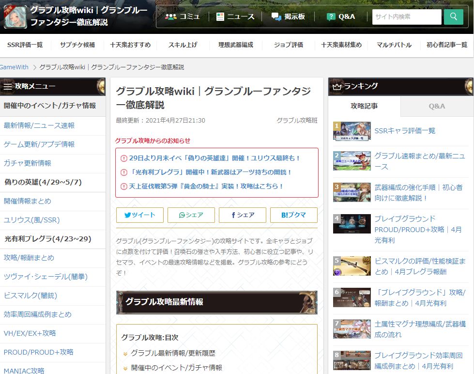The height and width of the screenshot is (374, 474).
Task: Click the グラブル攻略班 author text
Action: pyautogui.click(x=297, y=121)
